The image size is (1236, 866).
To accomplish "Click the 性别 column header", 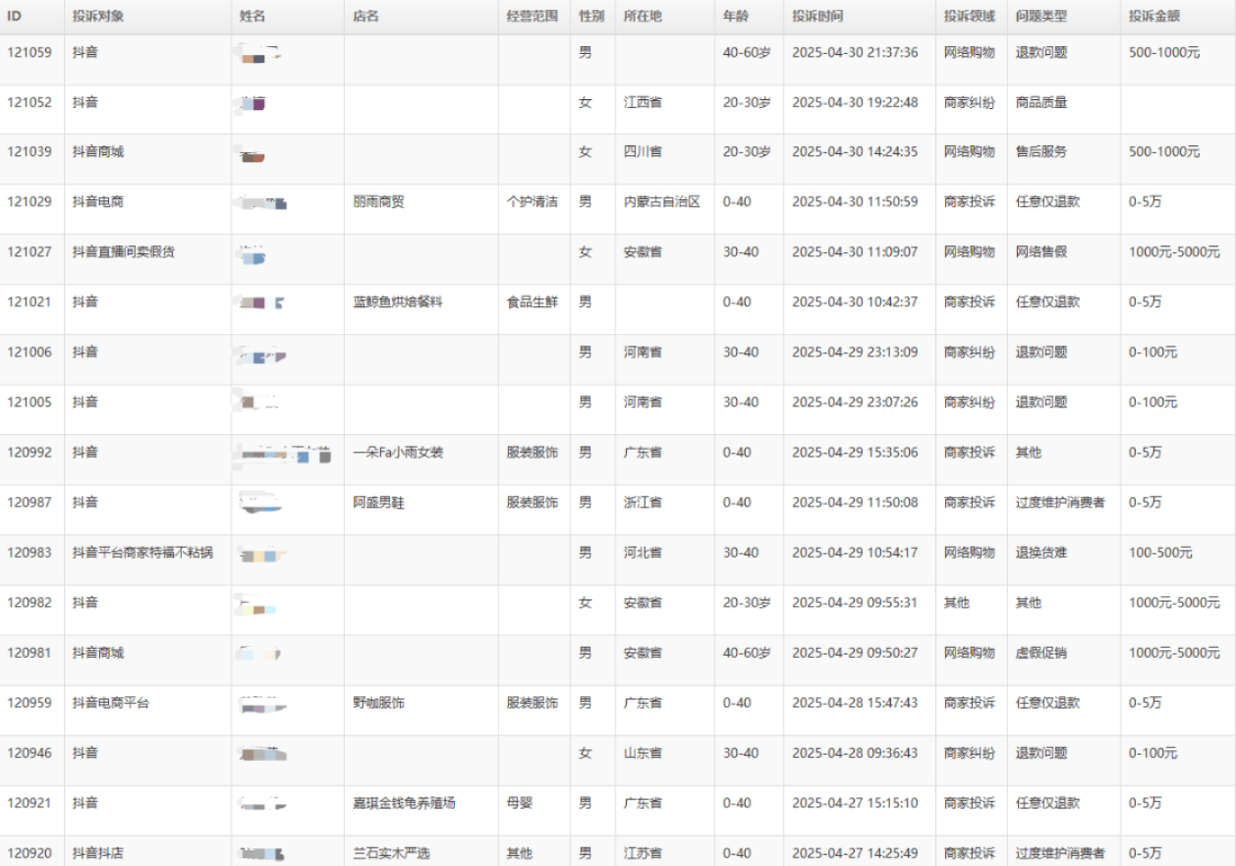I will point(591,17).
